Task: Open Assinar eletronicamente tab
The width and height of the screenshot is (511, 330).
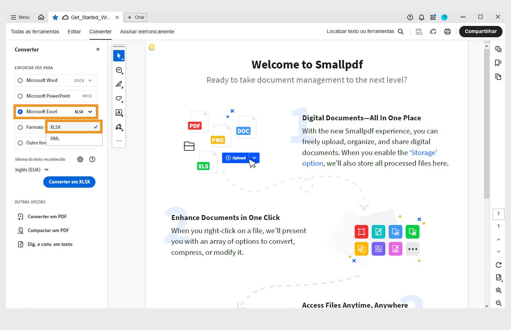Action: tap(147, 32)
